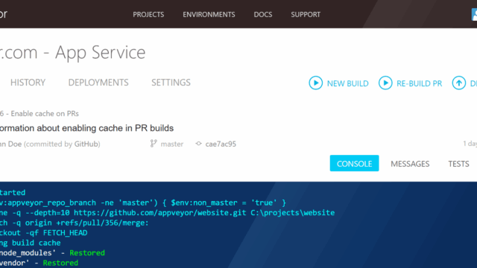477x268 pixels.
Task: Click console line with $env:non_master = 'true'
Action: click(143, 202)
